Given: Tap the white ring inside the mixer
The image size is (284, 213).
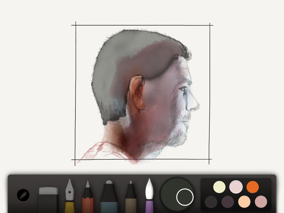Looking at the screenshot, I should [x=185, y=197].
